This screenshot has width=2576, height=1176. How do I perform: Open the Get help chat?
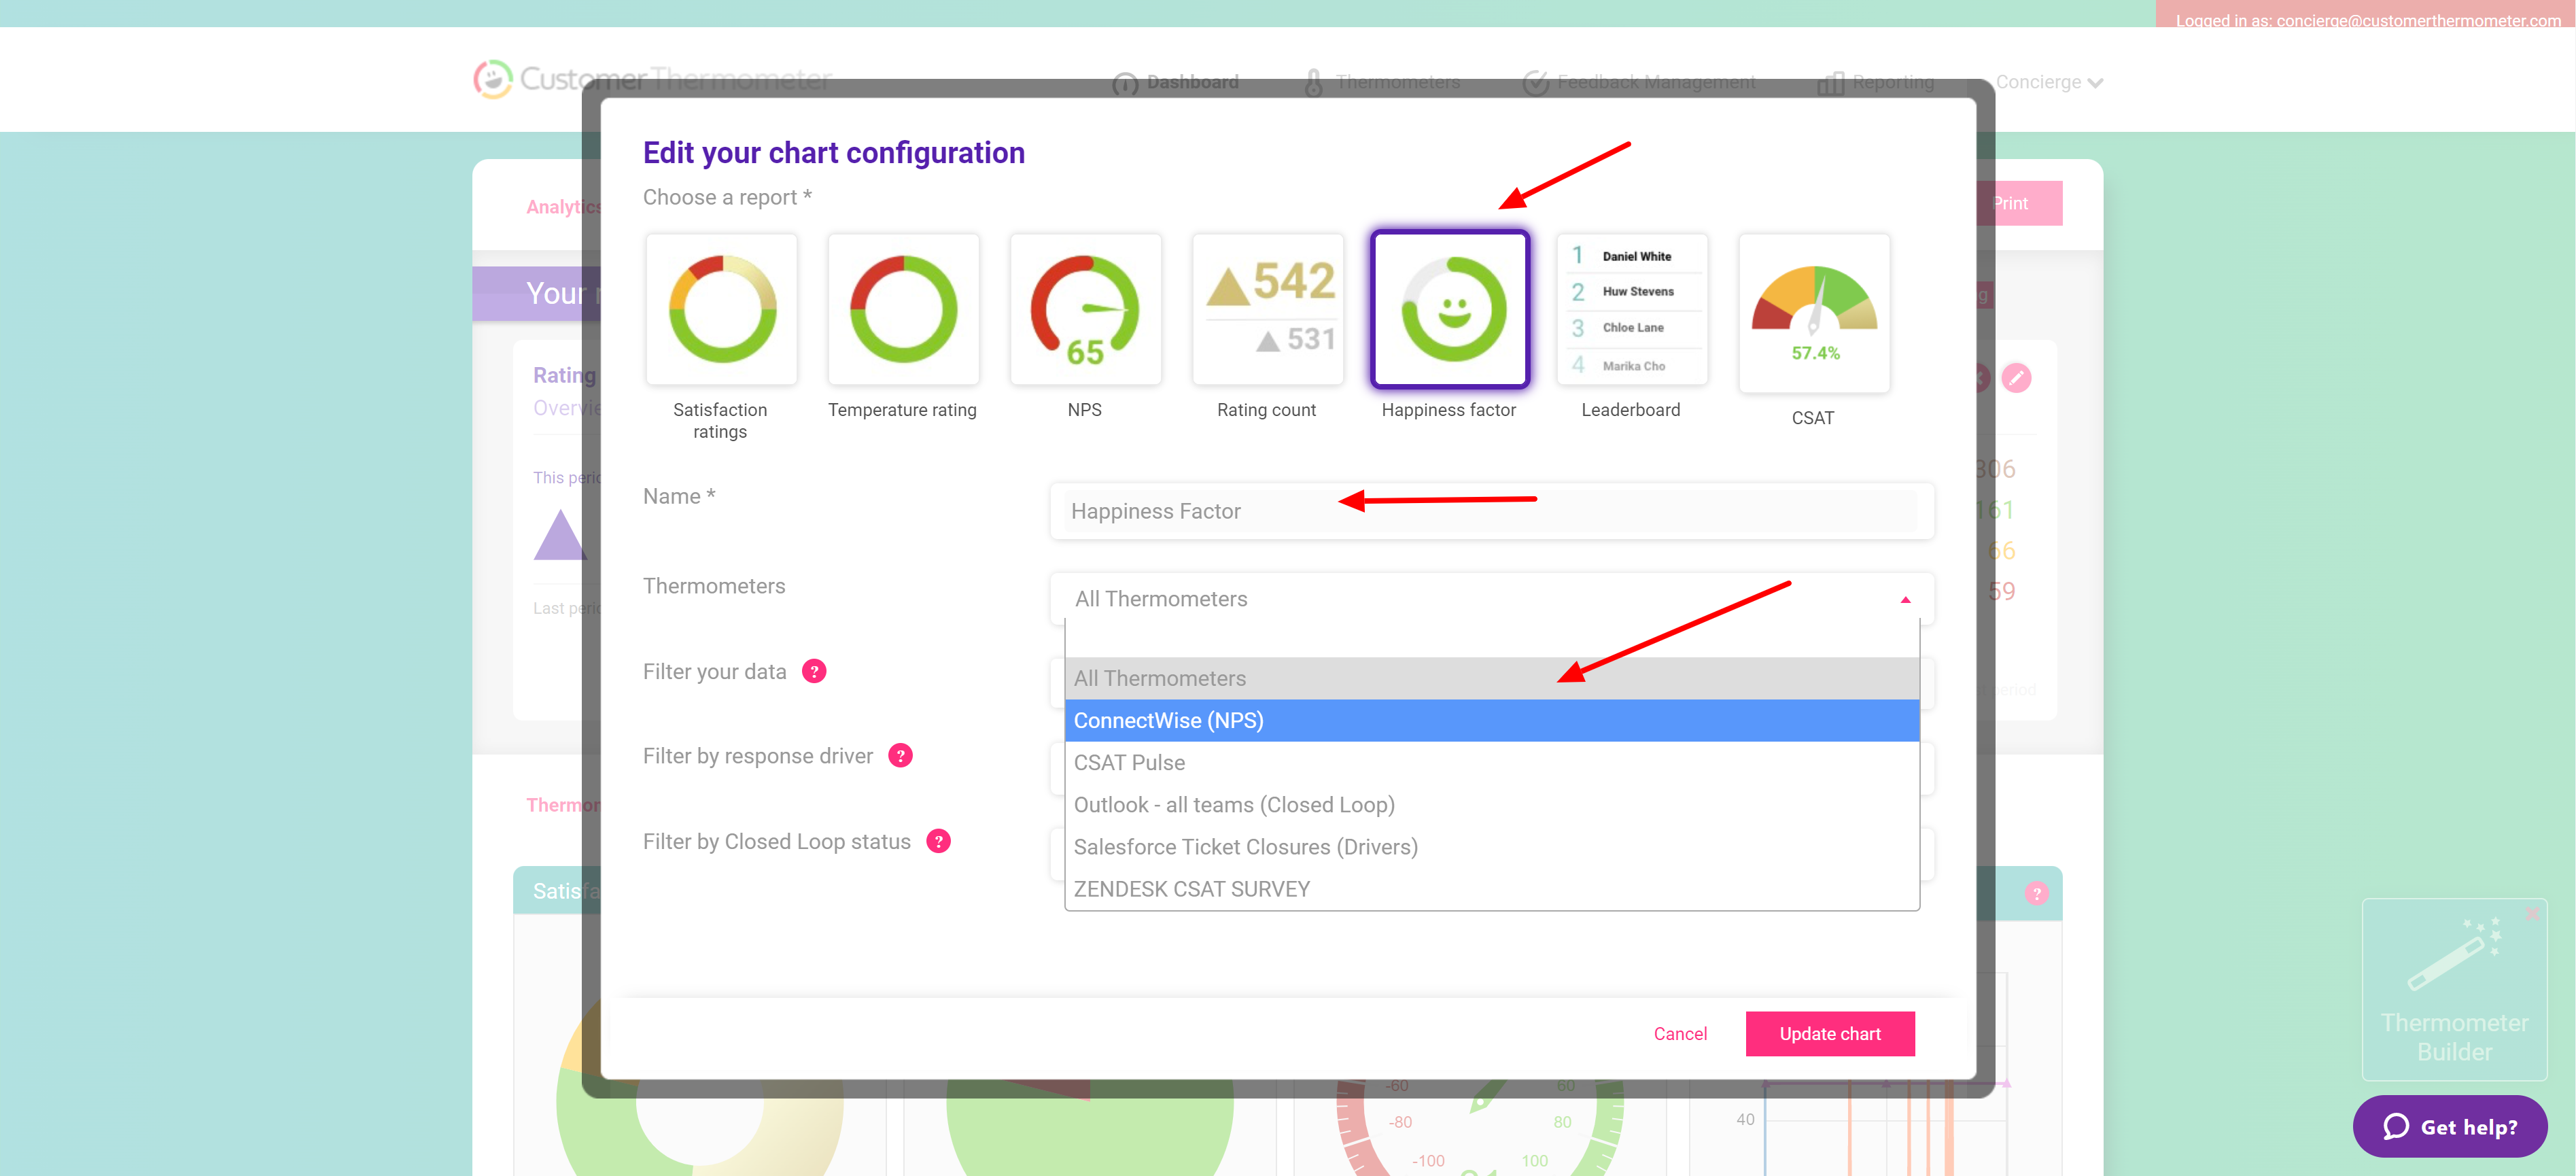[x=2449, y=1126]
